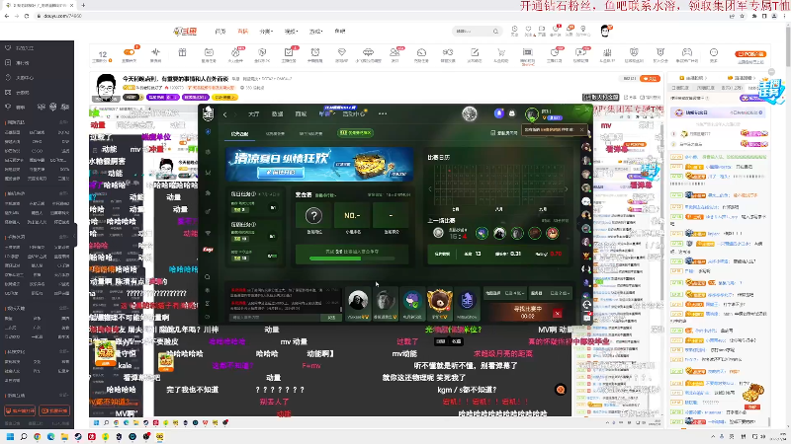The image size is (791, 444).
Task: Click the flame icon in Douyu toolbar
Action: click(235, 52)
